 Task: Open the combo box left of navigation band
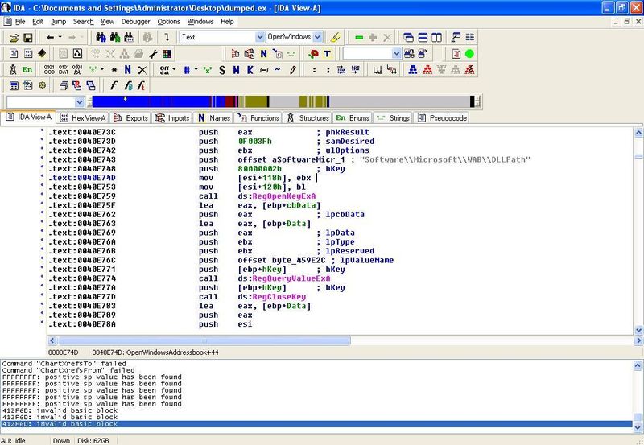point(79,102)
